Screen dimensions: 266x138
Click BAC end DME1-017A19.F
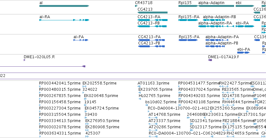[x=223, y=57]
